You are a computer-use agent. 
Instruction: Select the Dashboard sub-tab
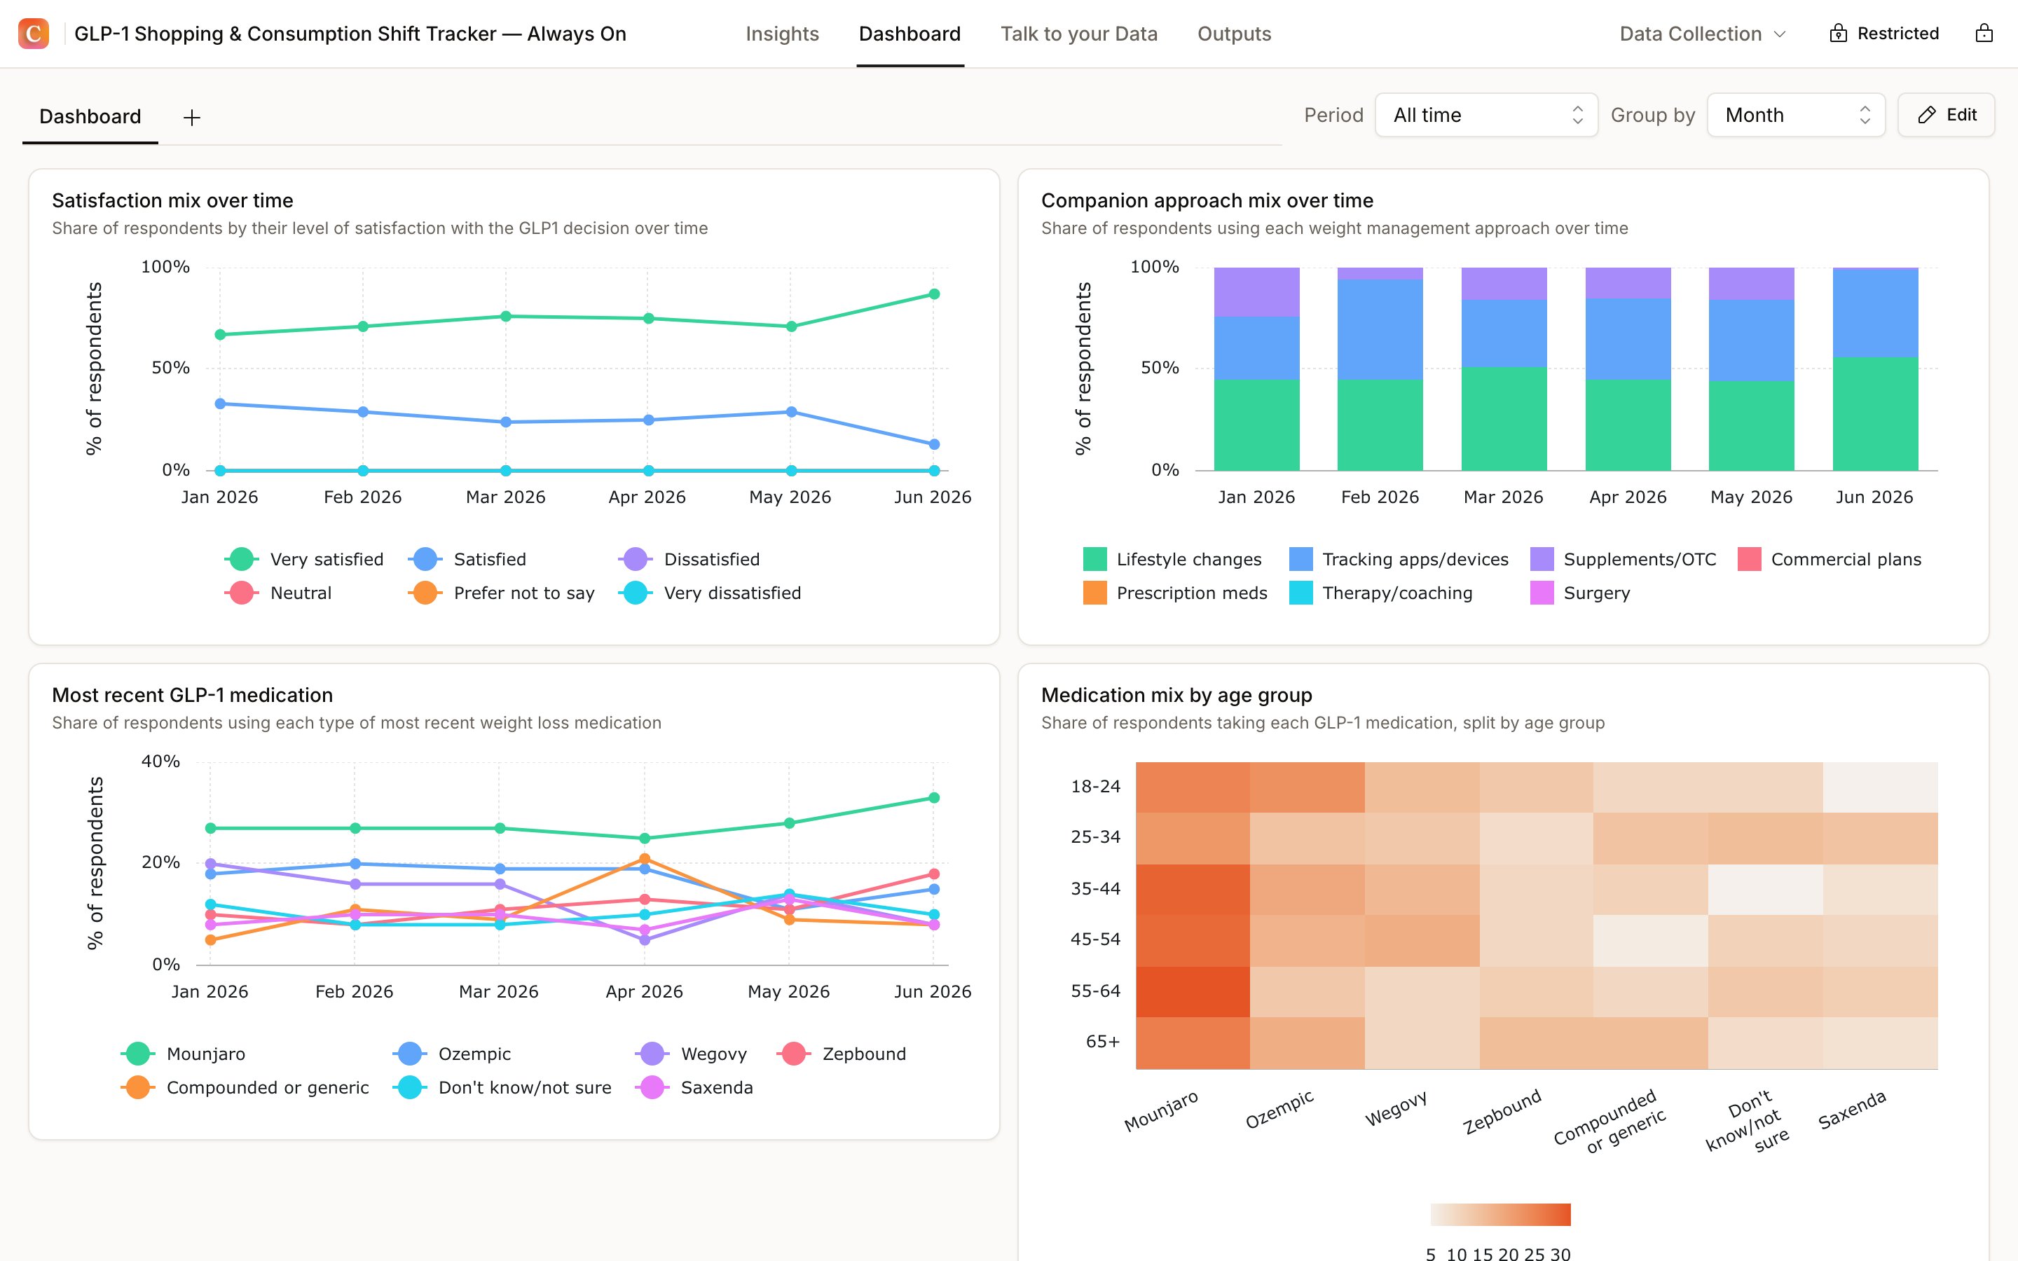tap(90, 117)
